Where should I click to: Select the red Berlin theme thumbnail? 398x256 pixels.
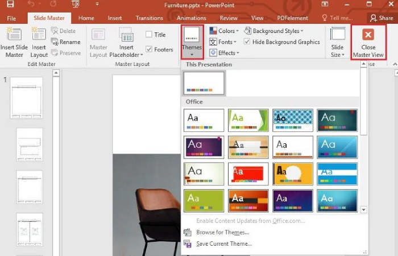248,174
